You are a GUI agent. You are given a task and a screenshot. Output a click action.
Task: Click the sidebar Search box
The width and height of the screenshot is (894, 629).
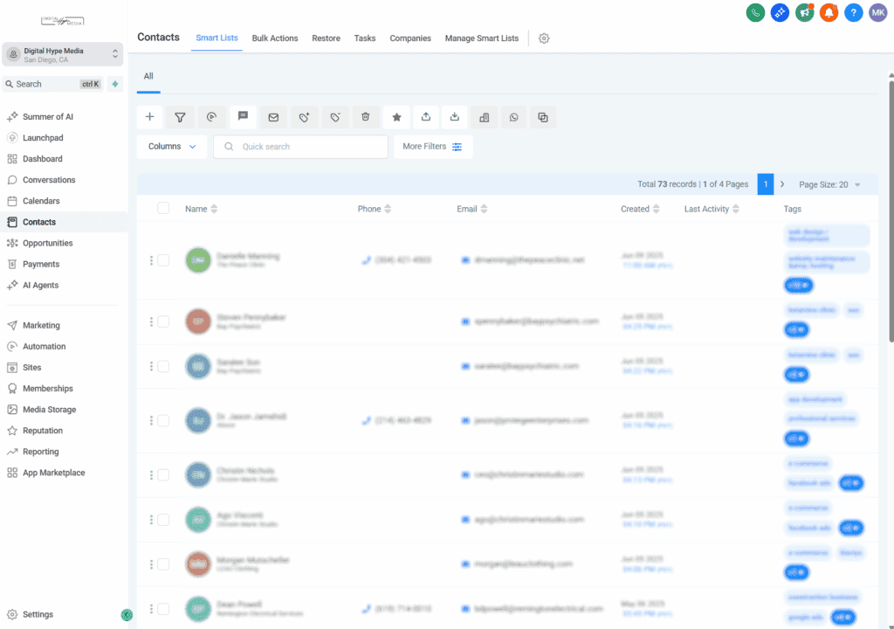53,84
